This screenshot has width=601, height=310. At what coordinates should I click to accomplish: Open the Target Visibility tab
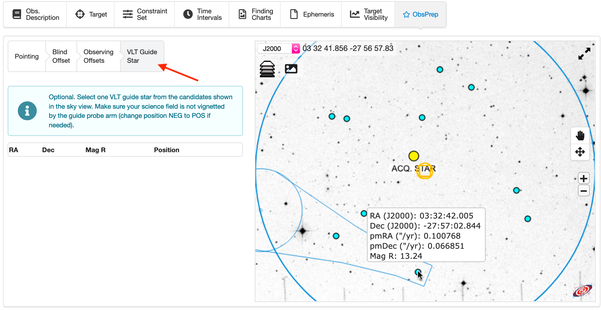click(x=368, y=14)
